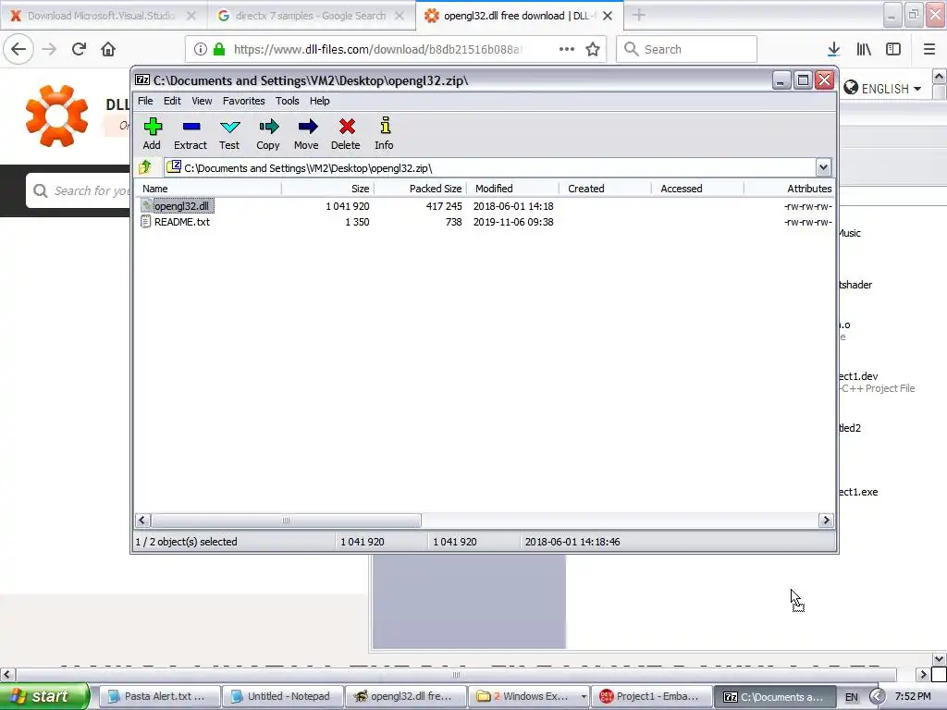
Task: Switch to Download Microsoft.Visual.Studio tab
Action: pos(102,16)
